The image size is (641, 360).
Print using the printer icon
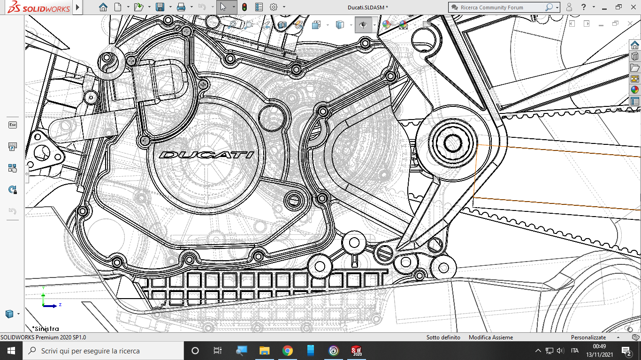[x=181, y=7]
